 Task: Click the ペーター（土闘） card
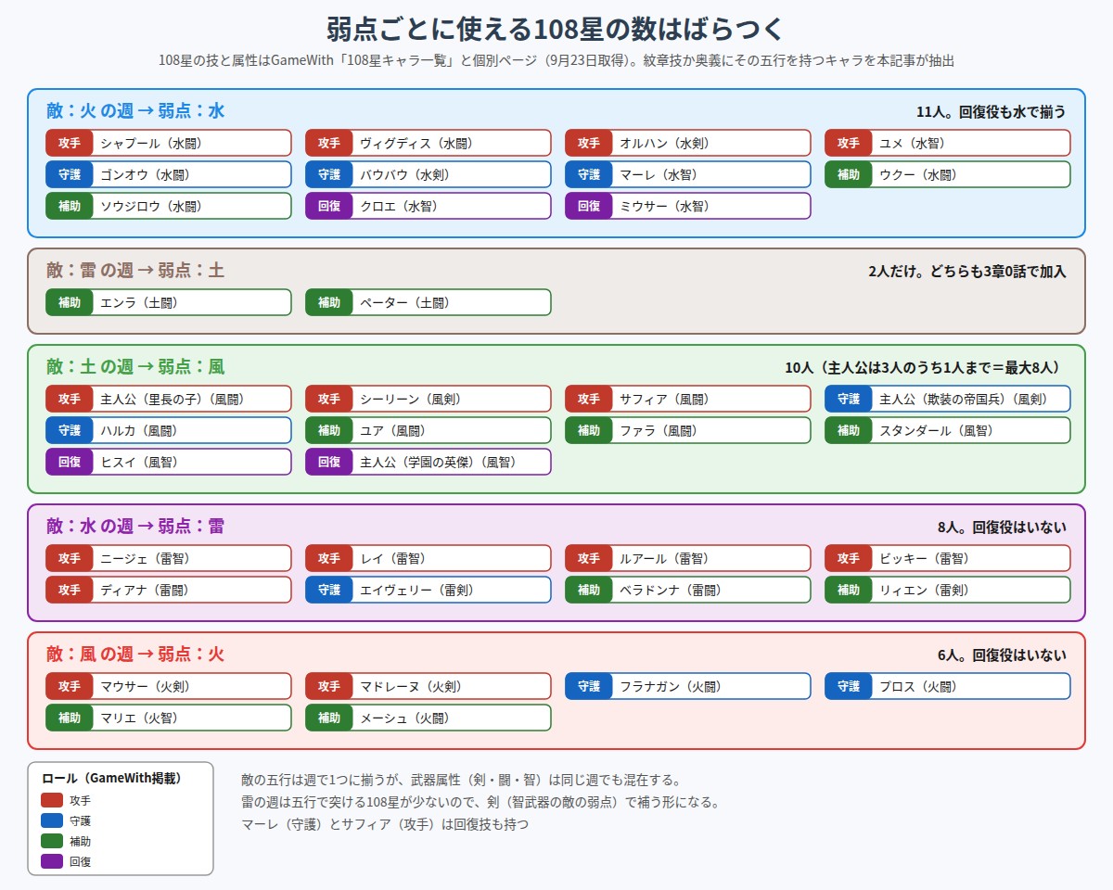[x=429, y=302]
